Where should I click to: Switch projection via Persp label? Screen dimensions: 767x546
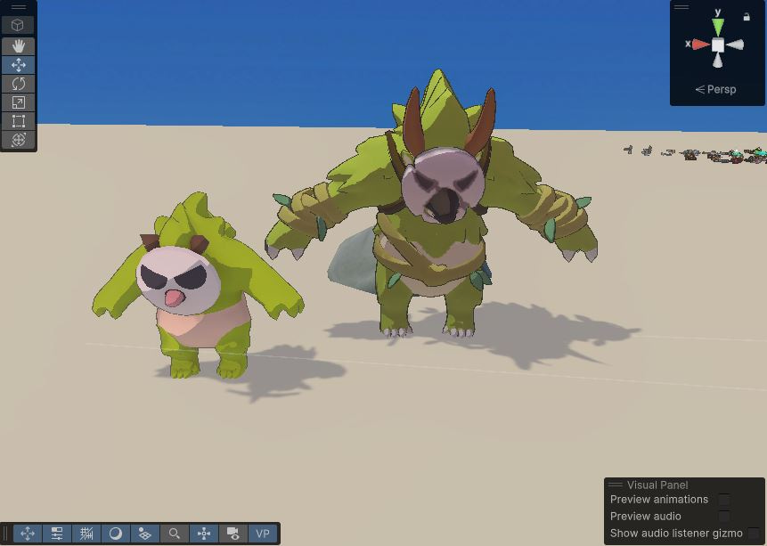pos(715,90)
